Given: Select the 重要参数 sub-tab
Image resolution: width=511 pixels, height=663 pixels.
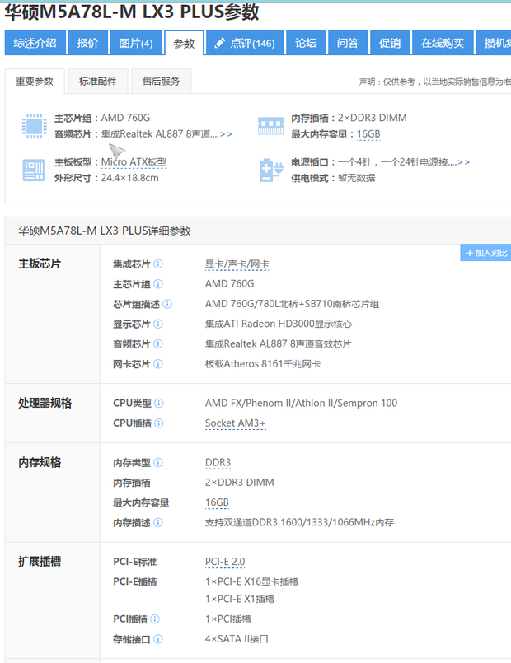Looking at the screenshot, I should pos(35,82).
